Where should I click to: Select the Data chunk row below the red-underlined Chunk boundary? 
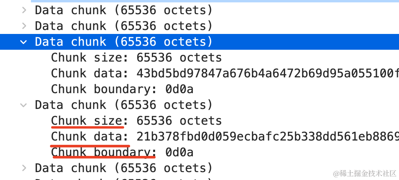click(199, 168)
